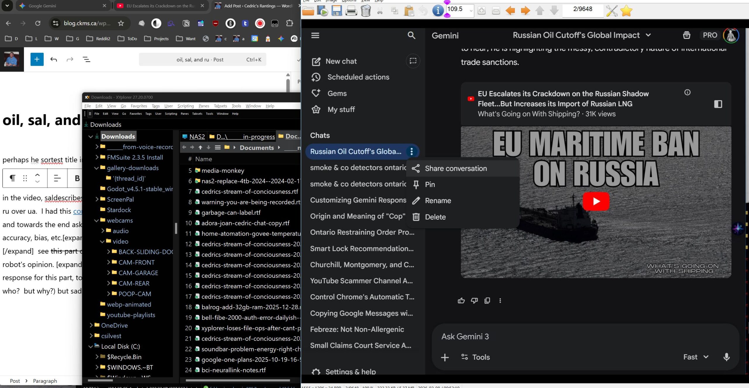
Task: Open the Scripting menu in XYplorer
Action: coord(185,106)
